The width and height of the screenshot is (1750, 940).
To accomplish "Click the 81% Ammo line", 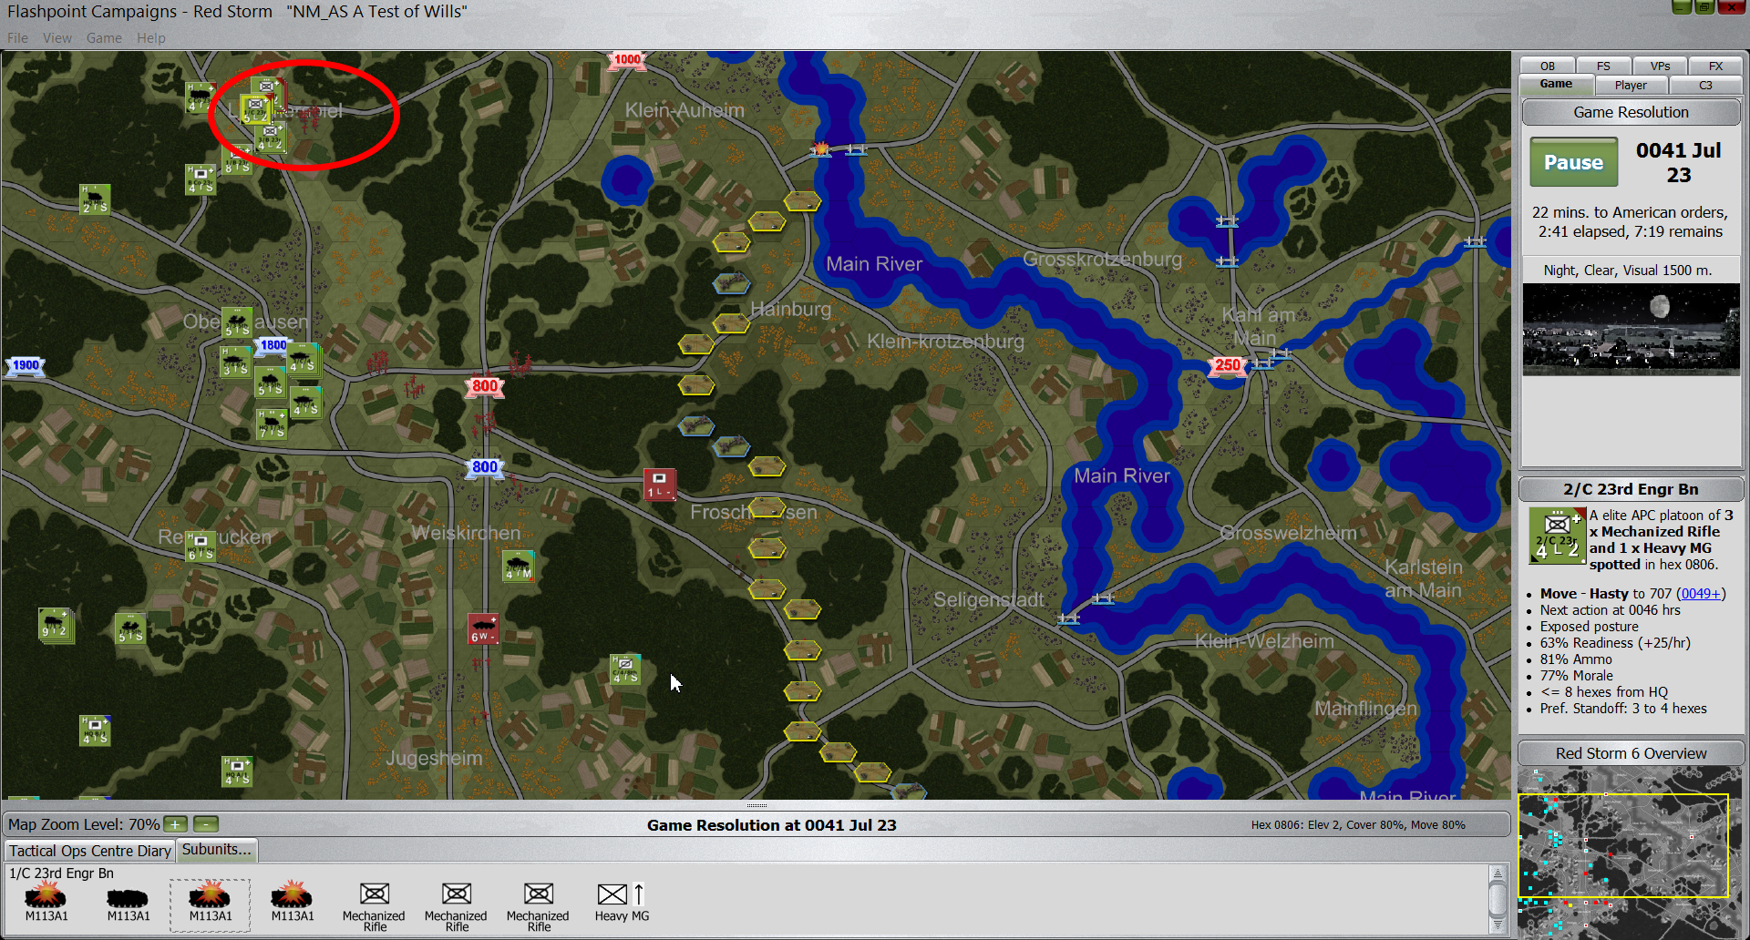I will click(1576, 659).
